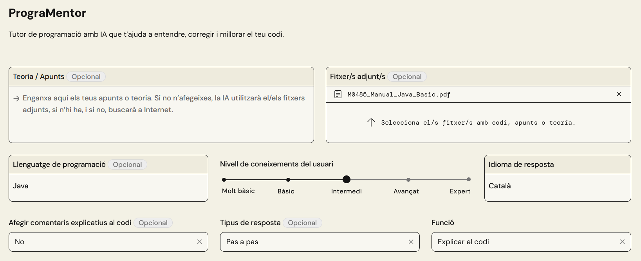This screenshot has height=261, width=641.
Task: Click the Opcional badge next to Afegir comentaris
Action: [x=153, y=223]
